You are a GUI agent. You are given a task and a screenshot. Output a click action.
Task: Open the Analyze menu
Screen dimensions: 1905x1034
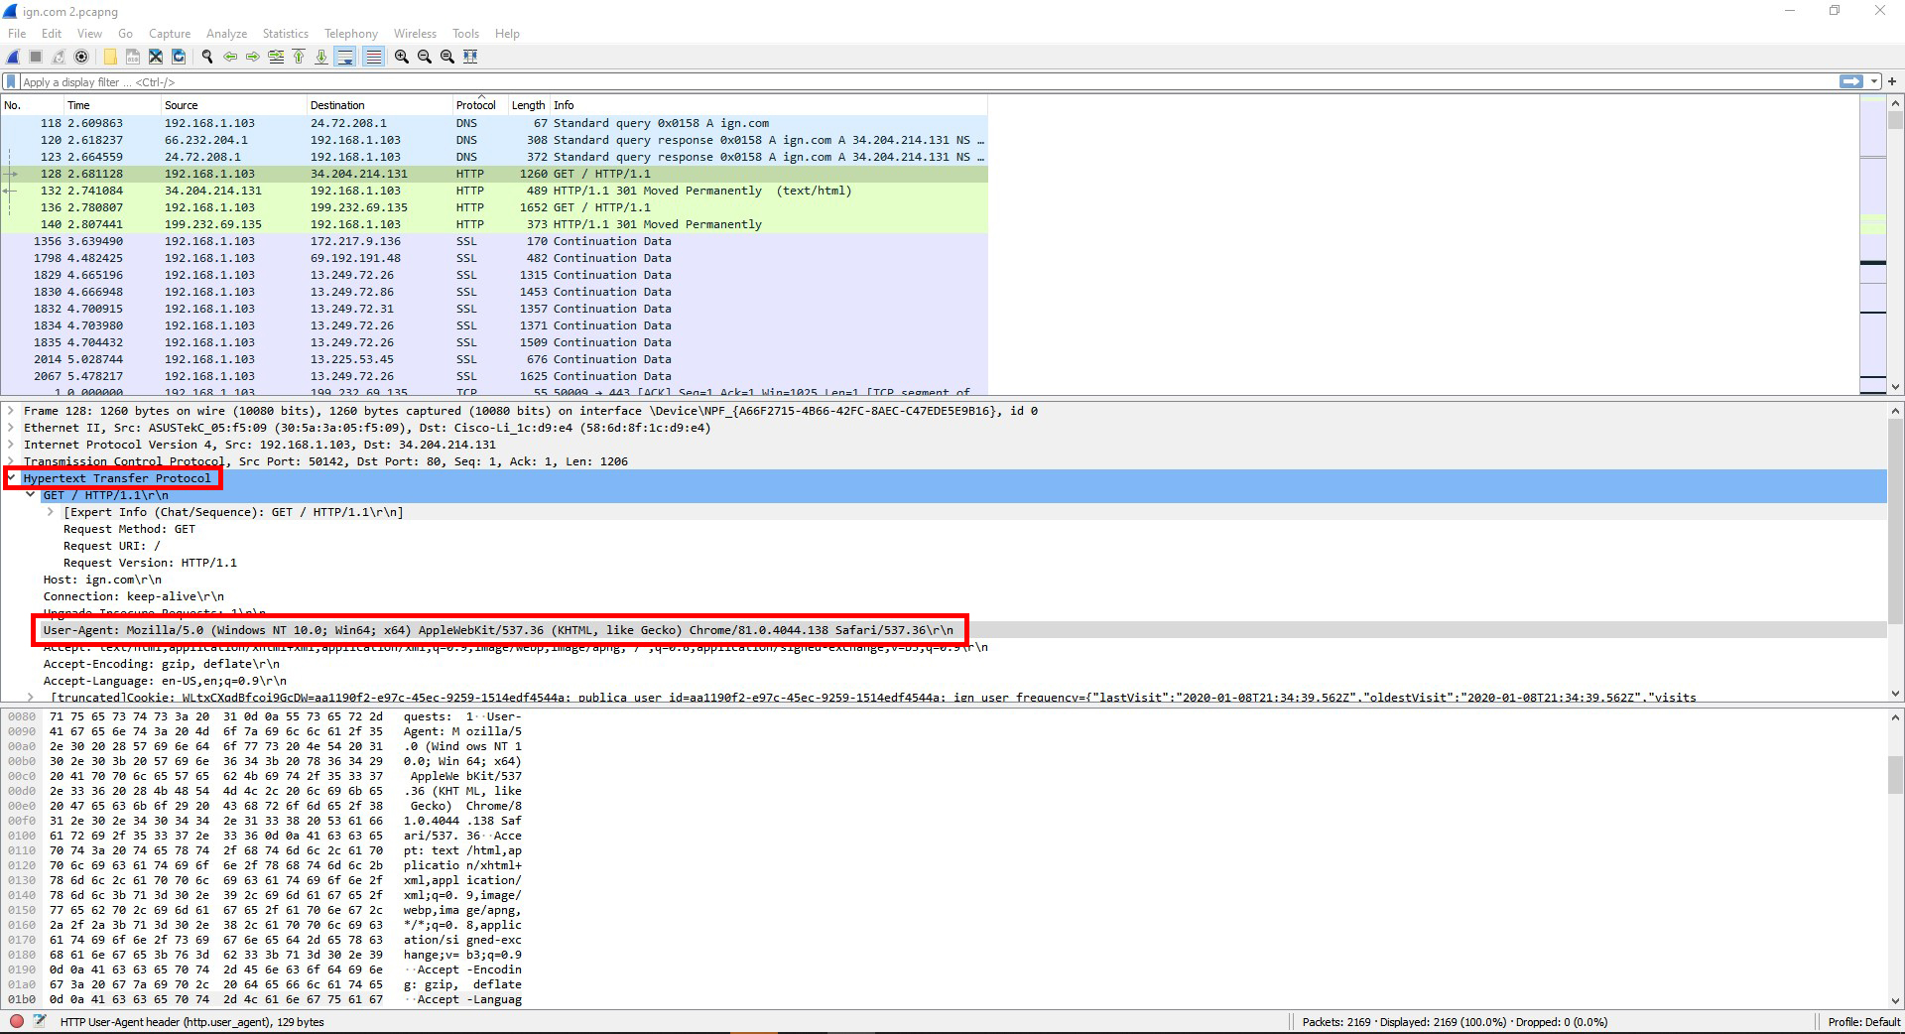(226, 34)
